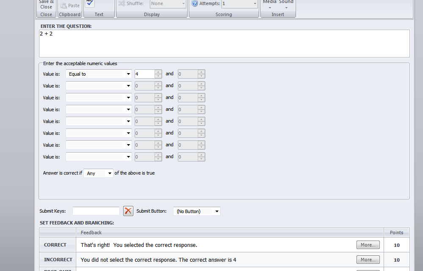Open the sixth row's Value is dropdown
The height and width of the screenshot is (271, 423).
[99, 133]
